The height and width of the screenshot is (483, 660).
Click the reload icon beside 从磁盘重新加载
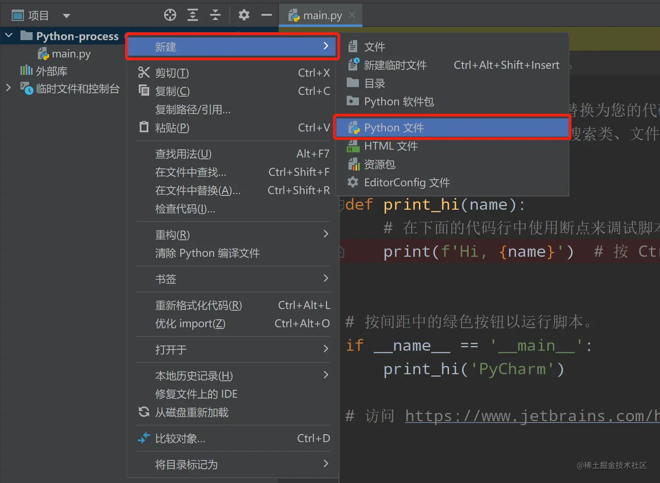click(x=144, y=411)
